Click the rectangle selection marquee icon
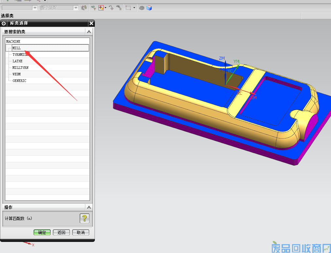This screenshot has width=331, height=253. pyautogui.click(x=128, y=8)
